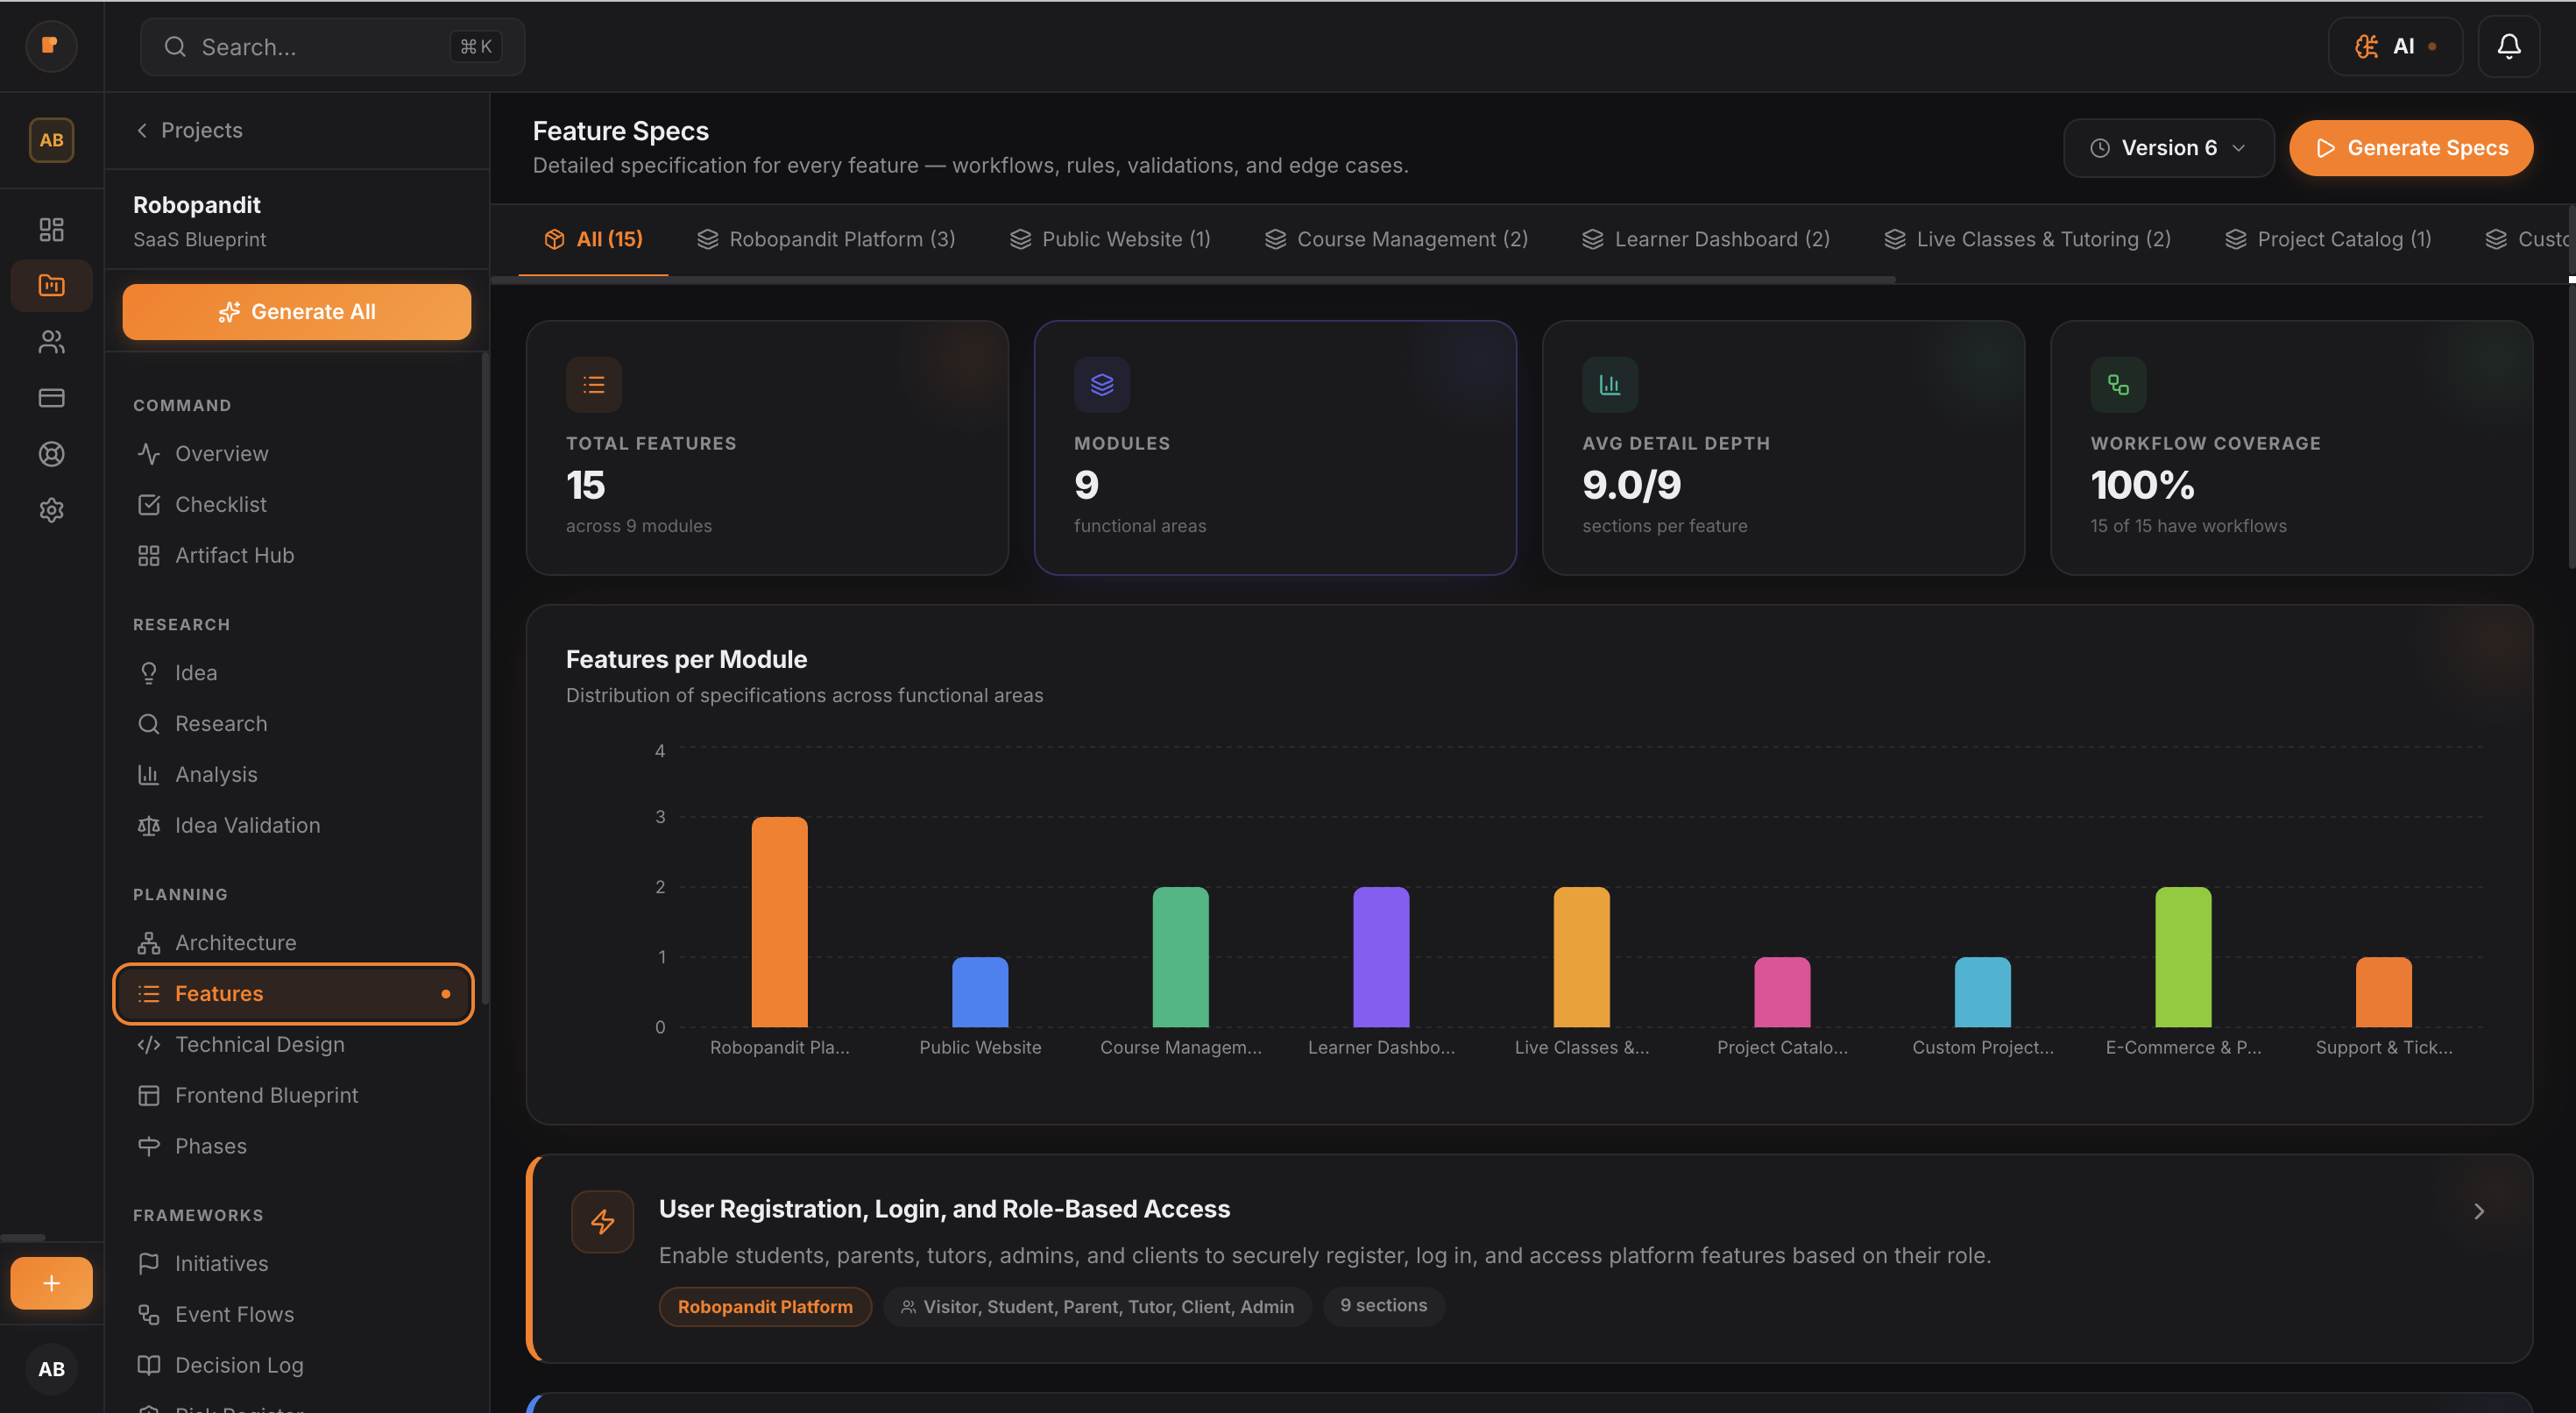Click the Generate Specs button
The image size is (2576, 1413).
(x=2411, y=147)
